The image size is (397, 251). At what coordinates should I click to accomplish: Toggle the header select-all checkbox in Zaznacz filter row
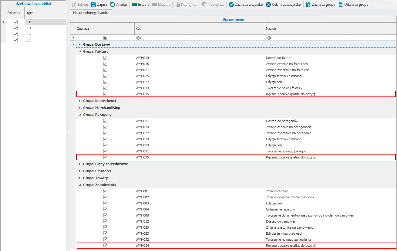(106, 37)
